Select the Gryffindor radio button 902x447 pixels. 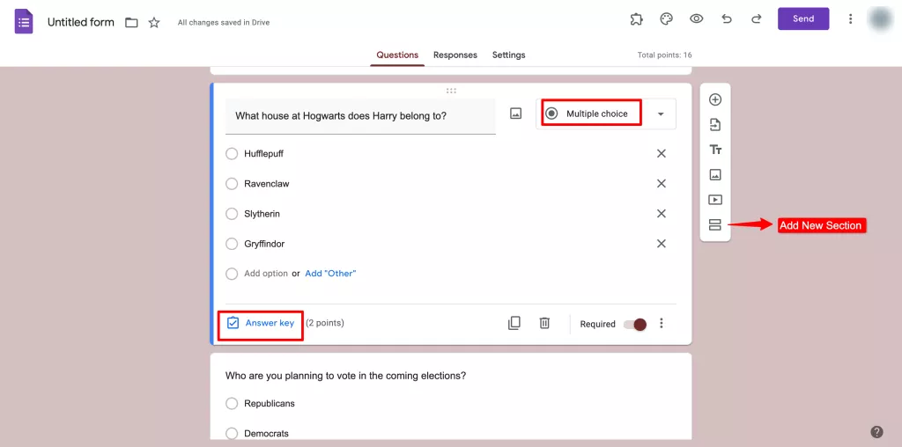232,244
